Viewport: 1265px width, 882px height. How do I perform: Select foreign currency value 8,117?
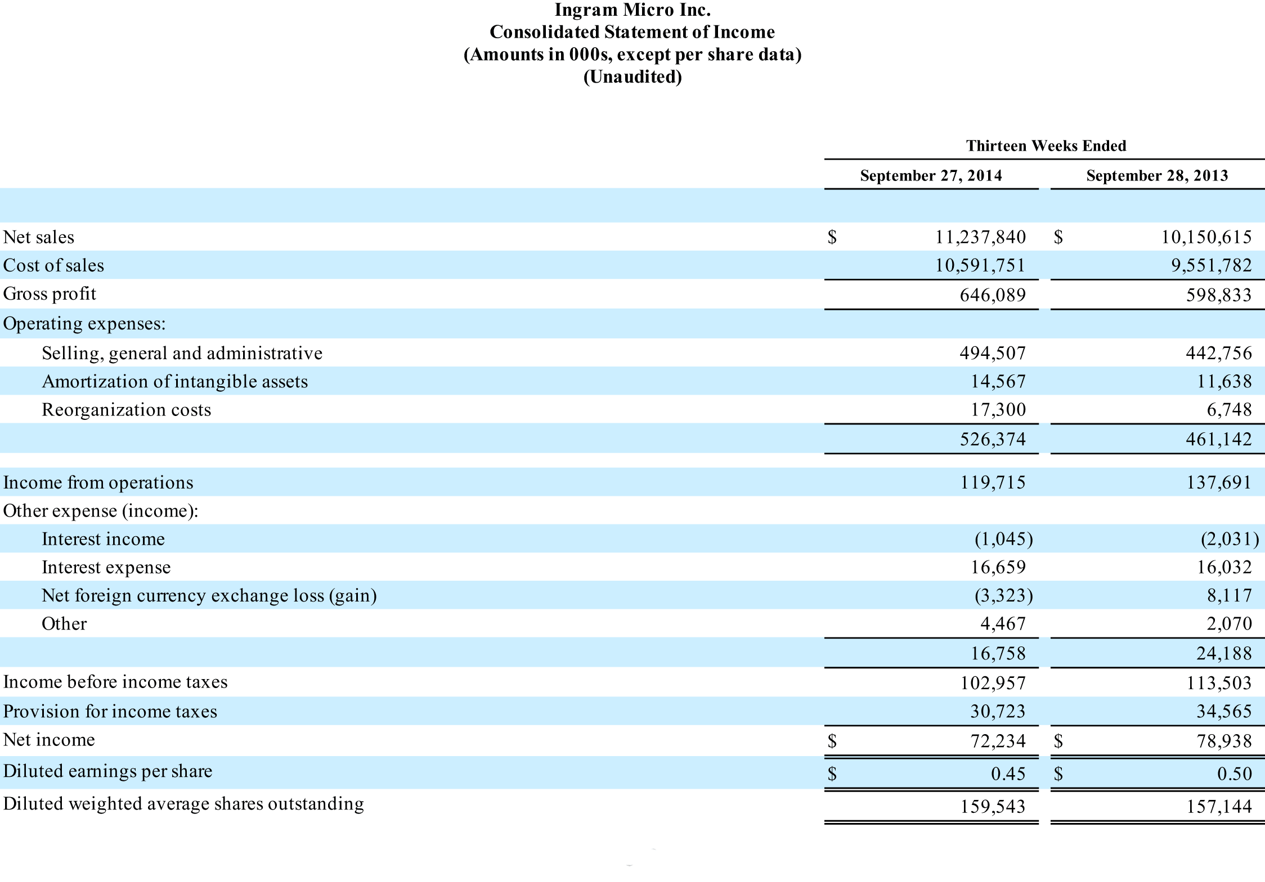(1230, 595)
